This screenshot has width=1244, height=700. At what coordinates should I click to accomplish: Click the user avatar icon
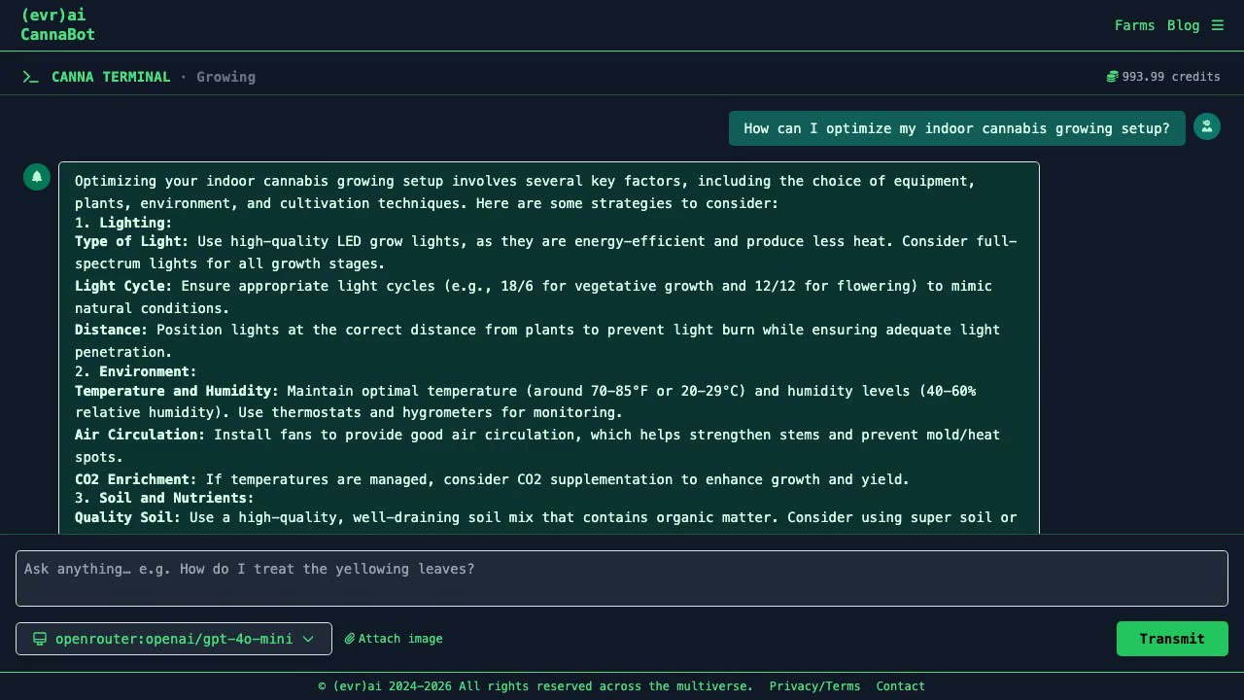[x=1207, y=126]
